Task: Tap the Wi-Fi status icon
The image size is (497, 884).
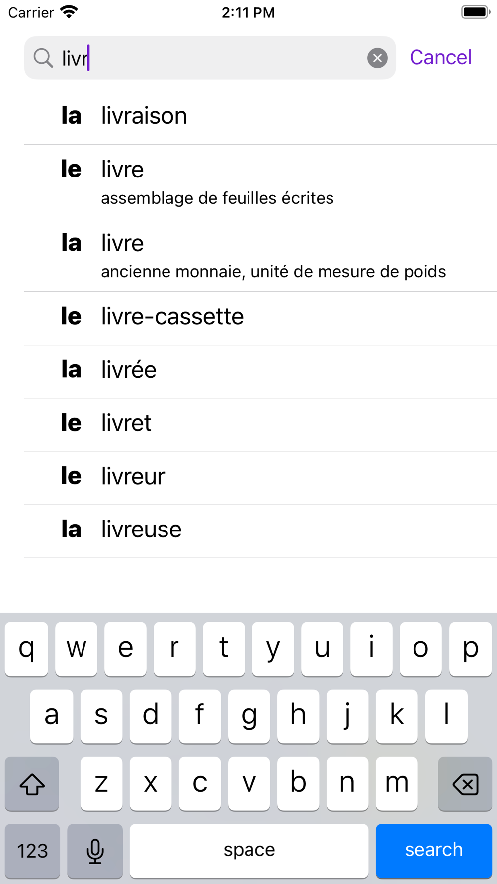Action: [69, 12]
